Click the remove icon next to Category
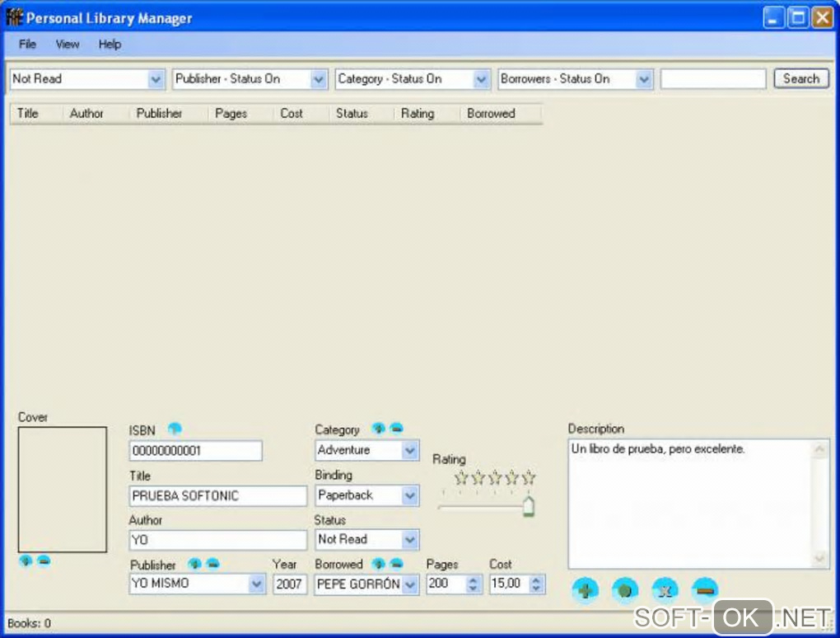The width and height of the screenshot is (840, 638). pos(396,428)
